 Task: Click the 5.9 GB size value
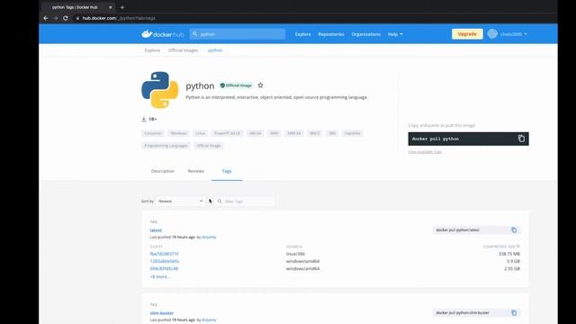pos(513,261)
